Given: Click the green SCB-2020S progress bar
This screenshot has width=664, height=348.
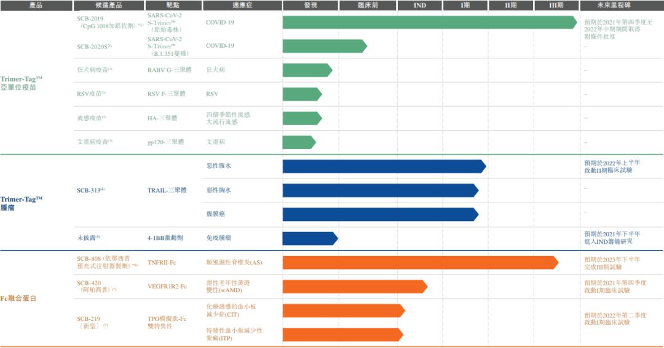Looking at the screenshot, I should click(325, 46).
